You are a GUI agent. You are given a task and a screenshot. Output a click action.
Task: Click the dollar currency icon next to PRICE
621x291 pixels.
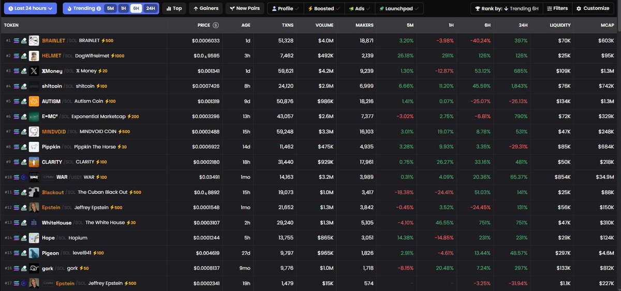(x=216, y=25)
